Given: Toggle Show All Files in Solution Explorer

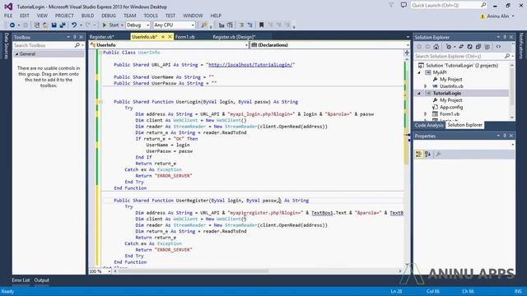Looking at the screenshot, I should click(487, 47).
